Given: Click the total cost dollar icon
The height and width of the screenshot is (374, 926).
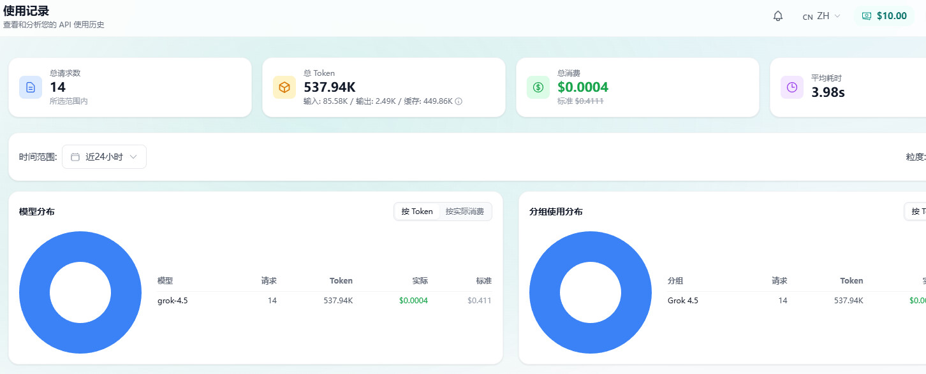Looking at the screenshot, I should click(538, 87).
